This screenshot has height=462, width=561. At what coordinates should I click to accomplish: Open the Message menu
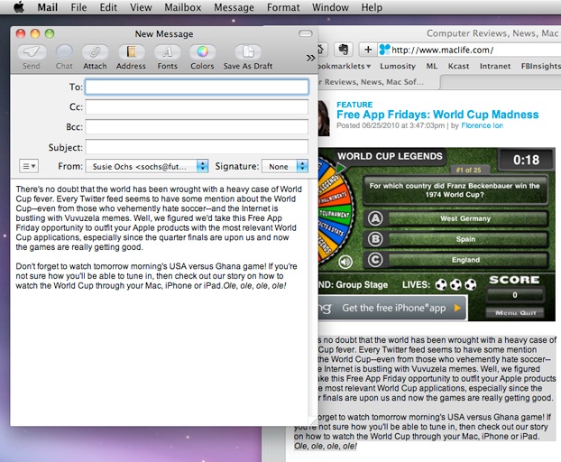234,7
